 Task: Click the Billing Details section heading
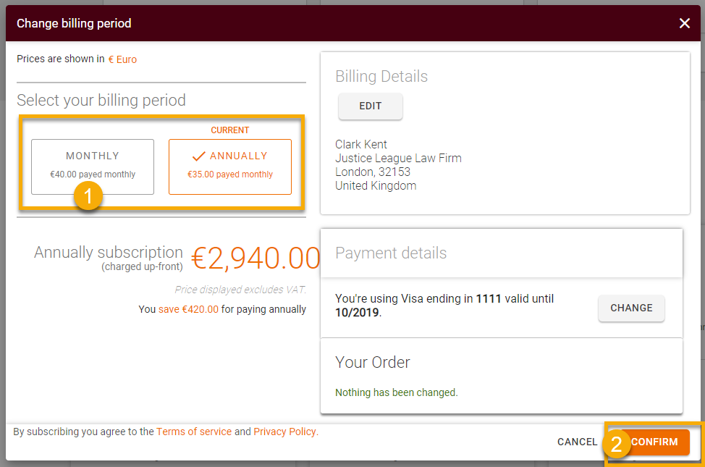381,76
